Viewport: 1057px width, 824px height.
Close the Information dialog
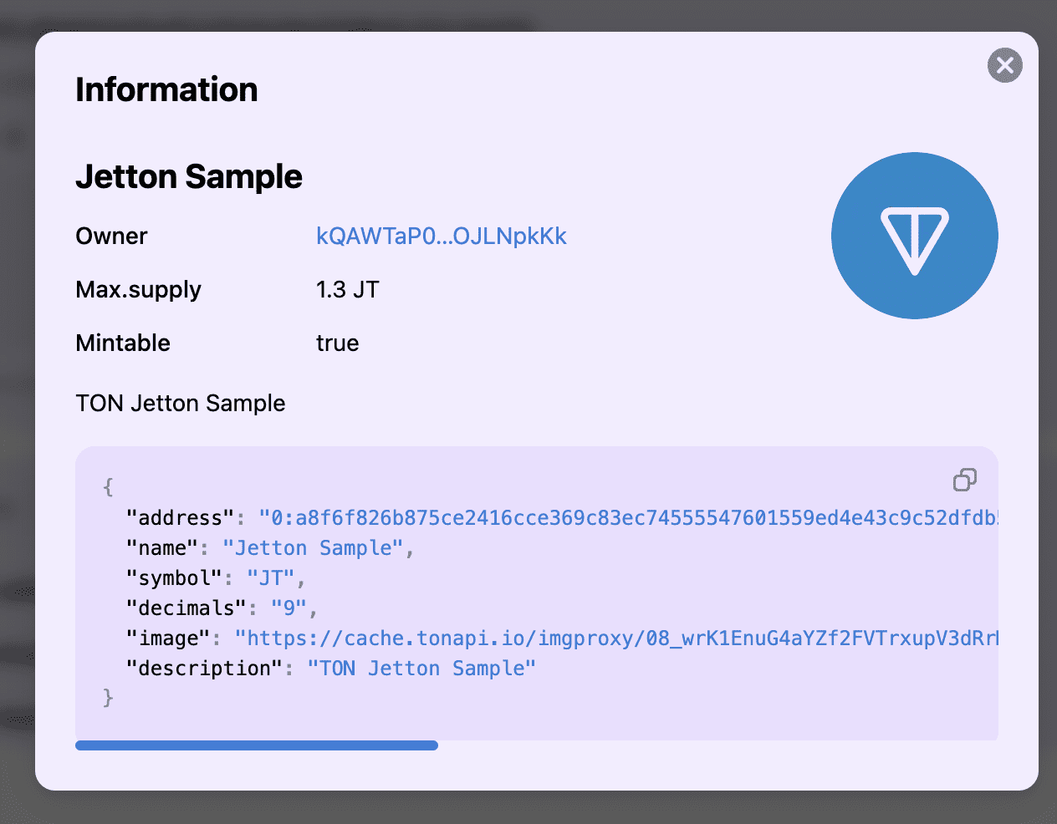click(x=1004, y=65)
